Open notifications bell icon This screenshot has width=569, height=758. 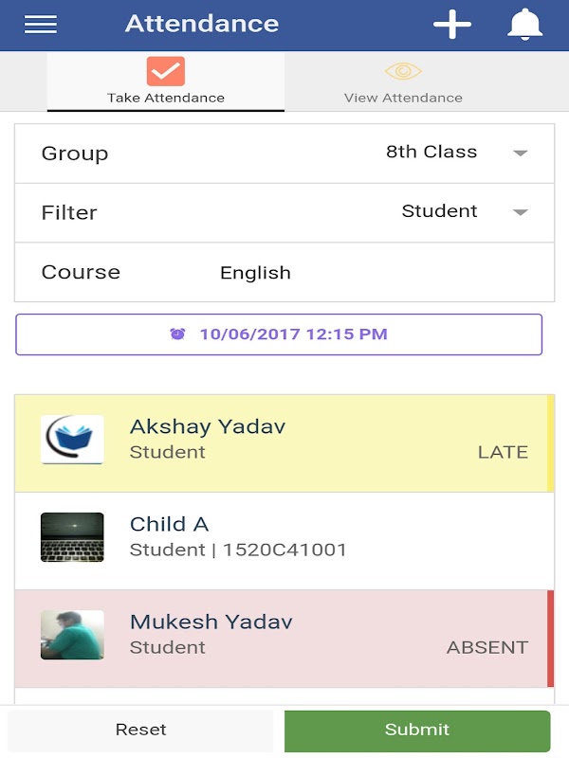pos(524,25)
